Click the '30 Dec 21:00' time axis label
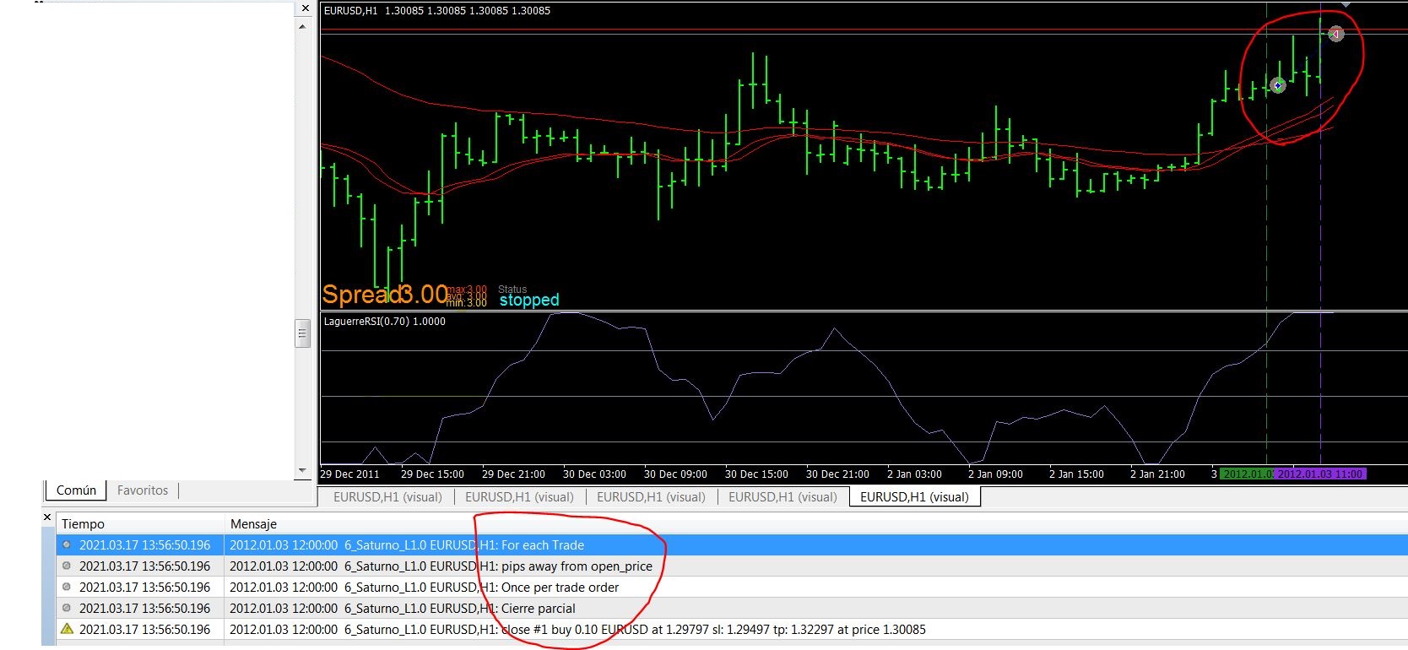1408x650 pixels. click(x=837, y=474)
